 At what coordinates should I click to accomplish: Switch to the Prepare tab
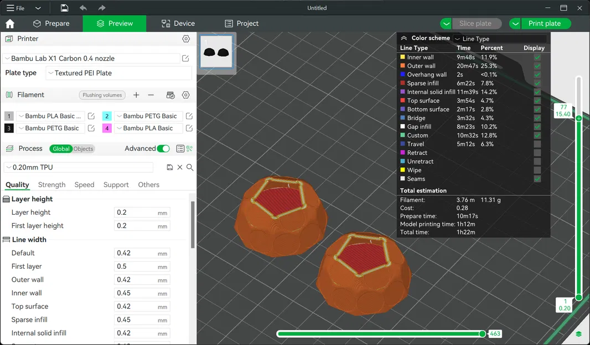click(x=52, y=23)
